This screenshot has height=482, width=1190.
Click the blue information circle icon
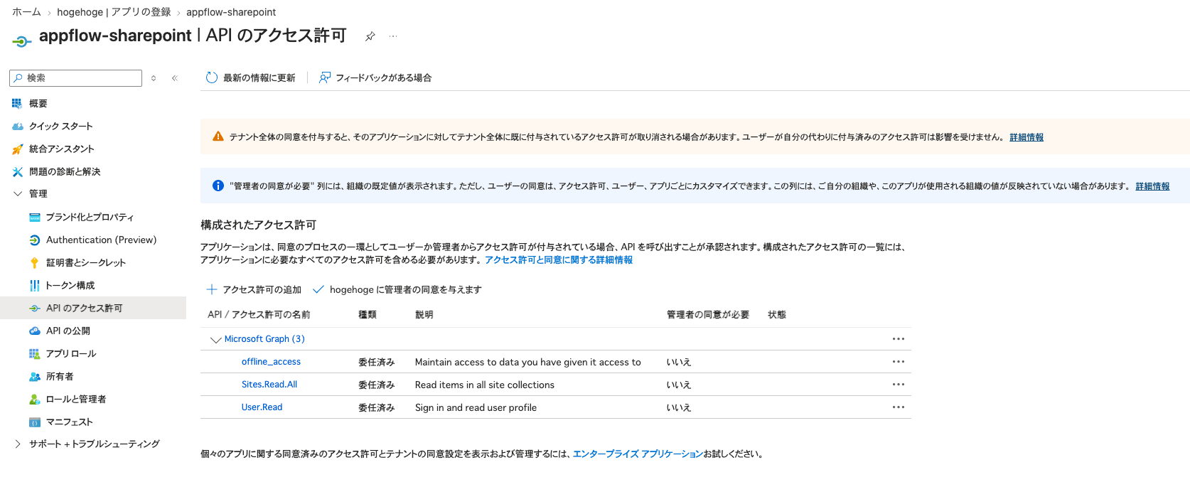[x=218, y=186]
